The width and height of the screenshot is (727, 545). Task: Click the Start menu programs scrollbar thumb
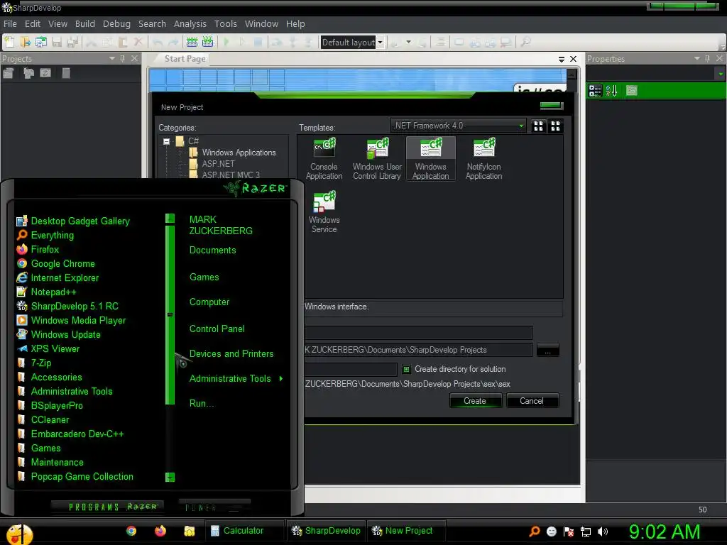[x=170, y=314]
